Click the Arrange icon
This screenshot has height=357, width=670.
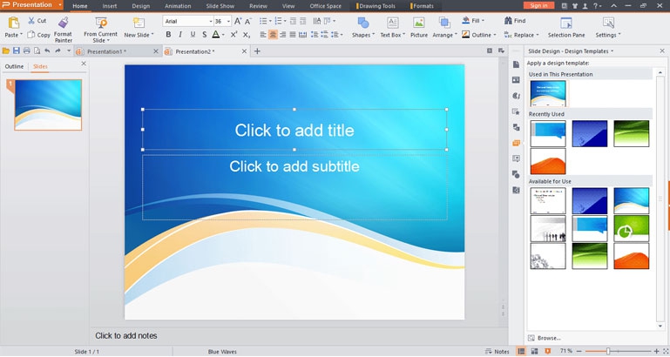(x=444, y=23)
